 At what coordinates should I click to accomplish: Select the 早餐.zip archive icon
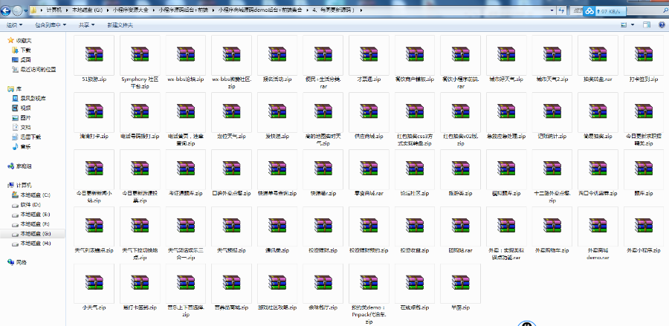click(460, 283)
